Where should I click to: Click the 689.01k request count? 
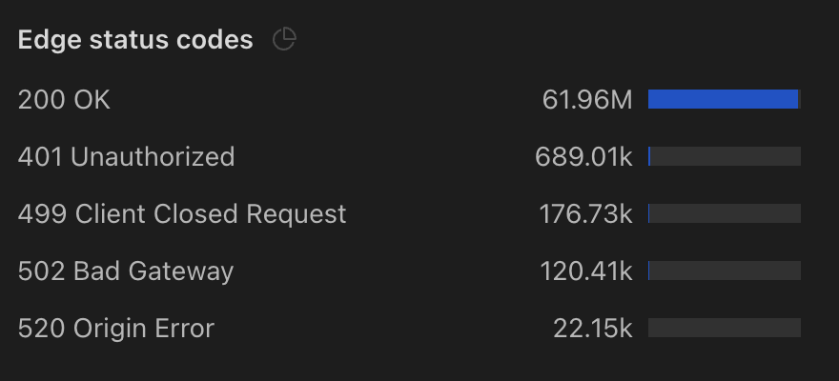583,156
